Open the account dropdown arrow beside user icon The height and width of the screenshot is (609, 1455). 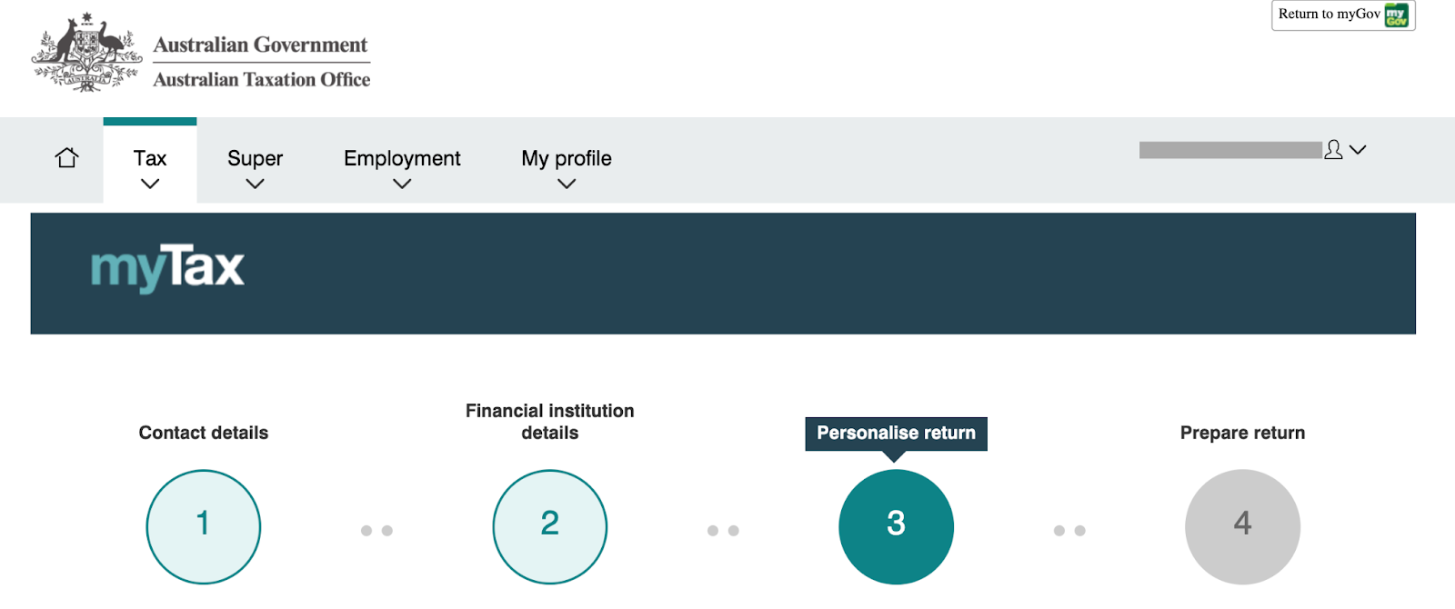[x=1358, y=150]
